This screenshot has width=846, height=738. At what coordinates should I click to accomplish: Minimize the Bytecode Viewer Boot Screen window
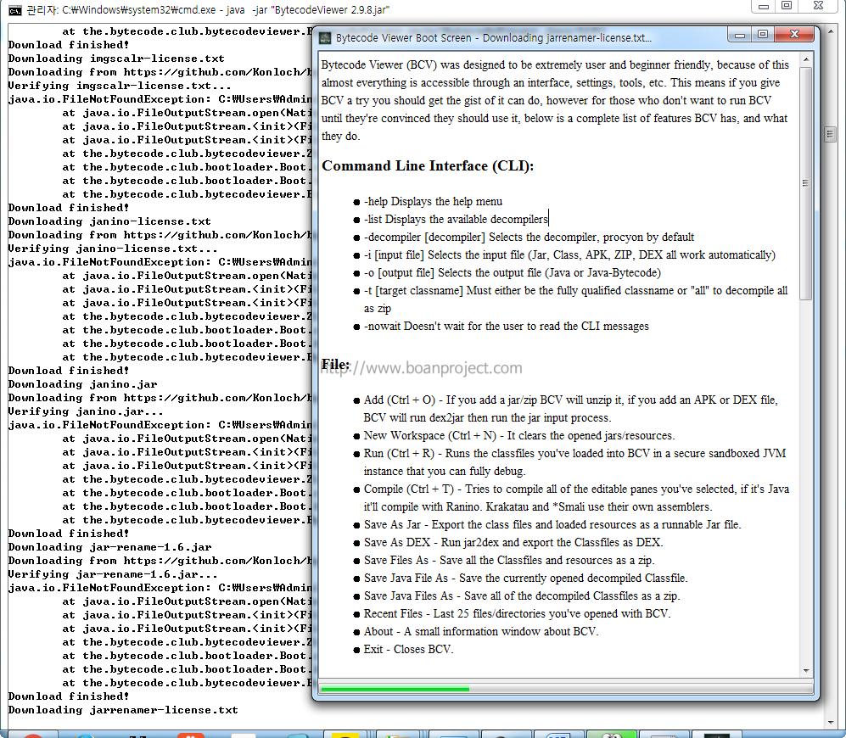point(740,35)
